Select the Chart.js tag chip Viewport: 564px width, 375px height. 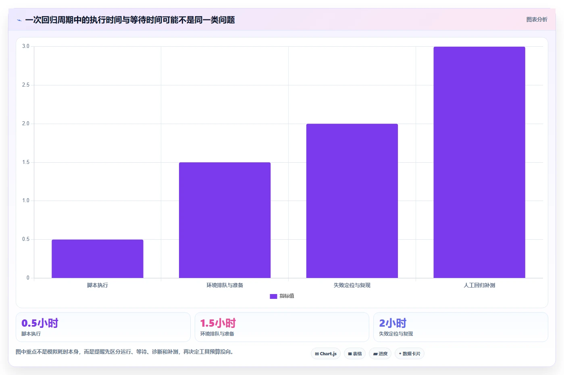326,354
